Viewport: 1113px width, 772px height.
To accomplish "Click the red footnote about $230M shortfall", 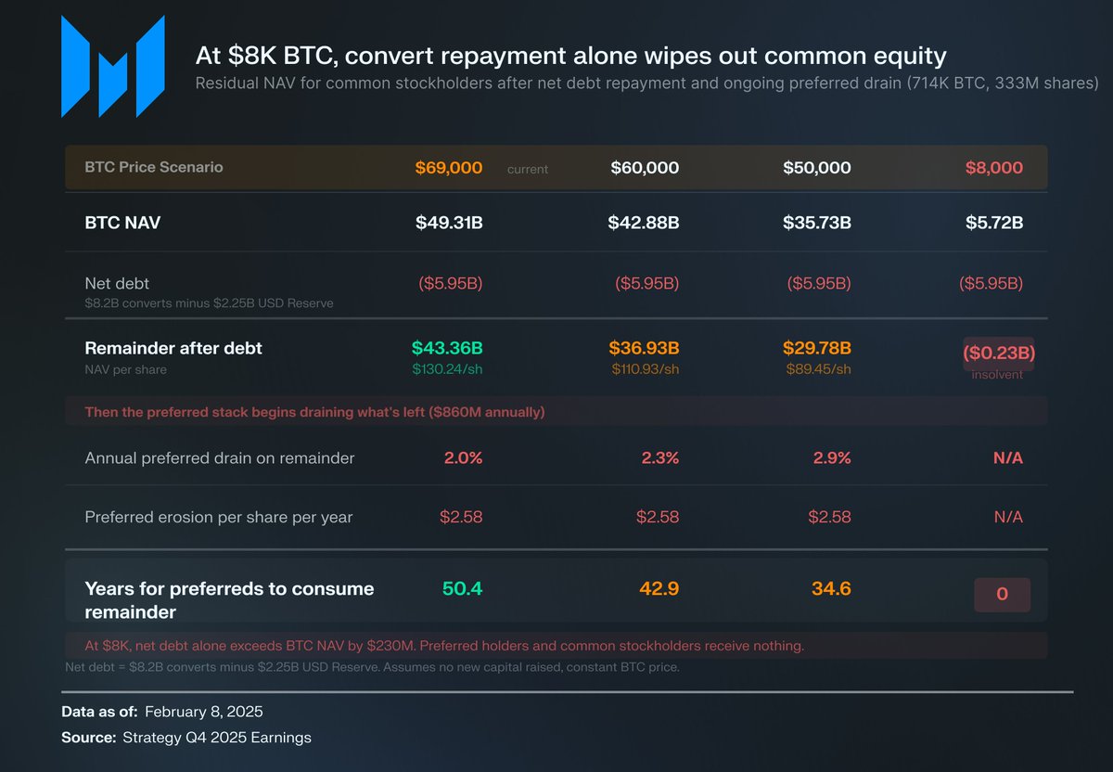I will [444, 646].
